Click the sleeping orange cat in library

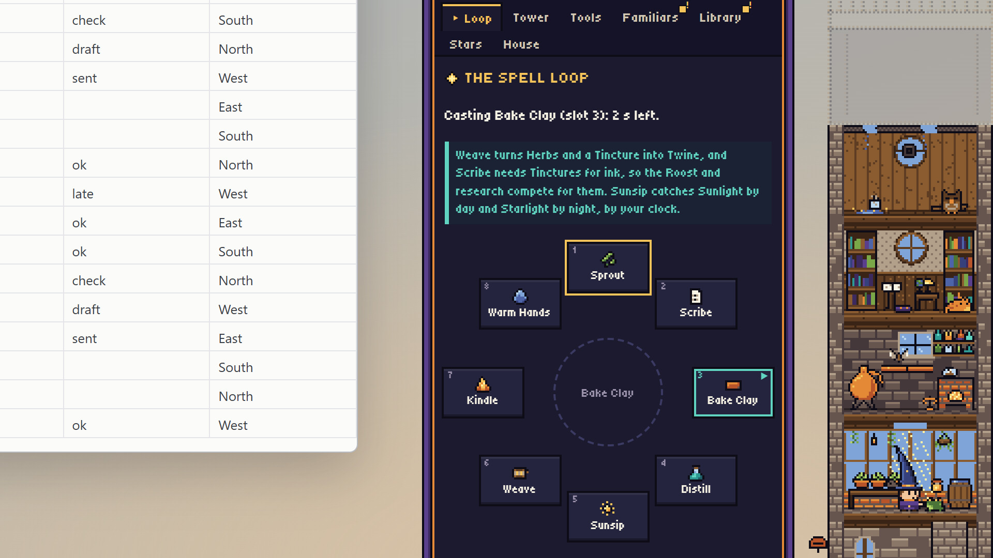click(x=958, y=303)
